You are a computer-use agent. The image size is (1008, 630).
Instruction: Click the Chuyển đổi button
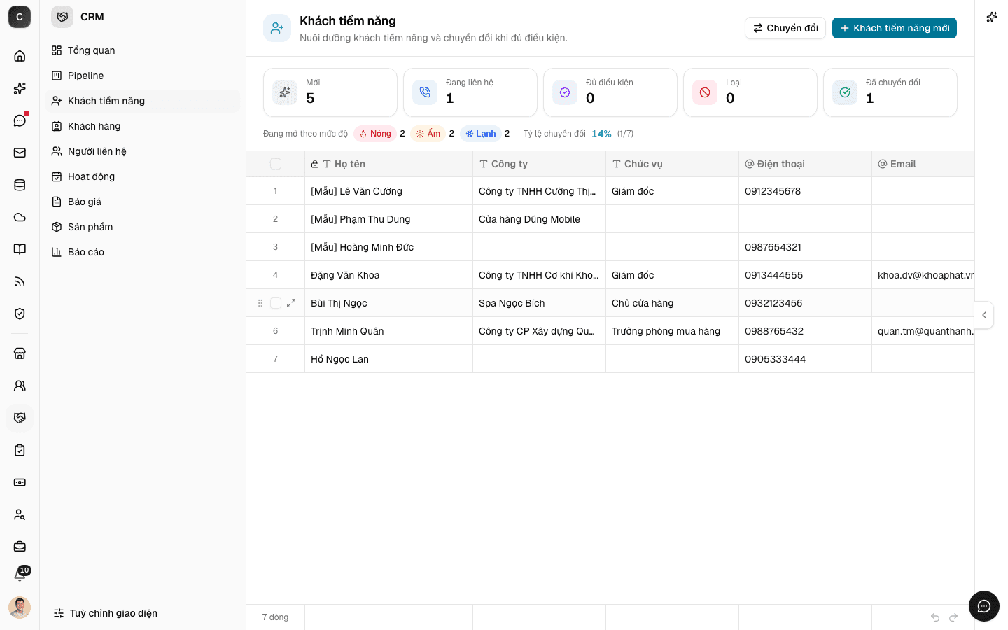click(785, 28)
